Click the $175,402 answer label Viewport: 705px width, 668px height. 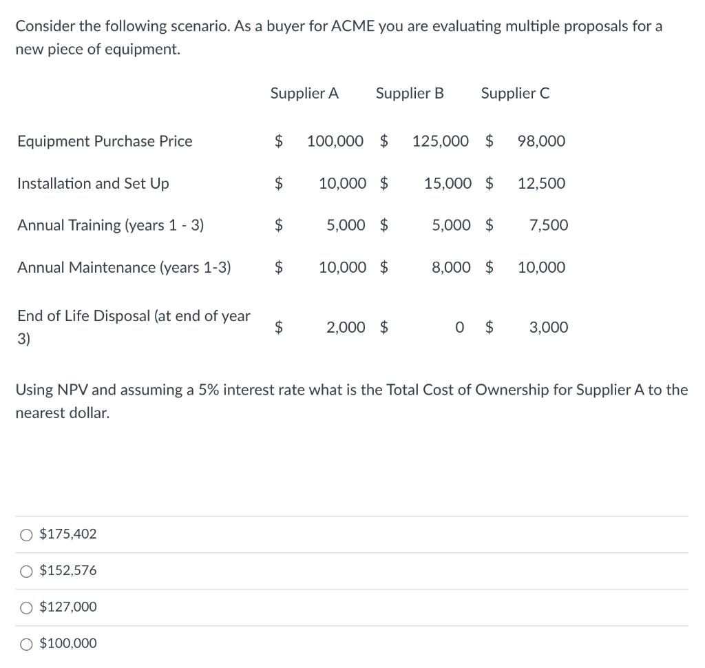[67, 533]
